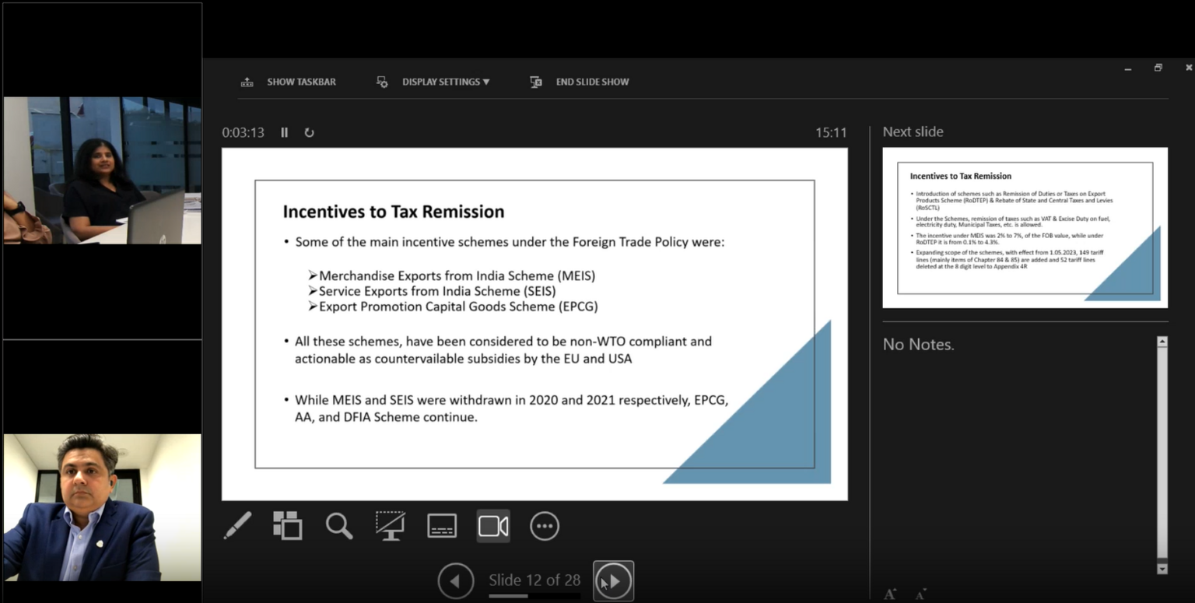Screen dimensions: 1195x603
Task: Toggle subtitles in Presenter View
Action: point(442,526)
